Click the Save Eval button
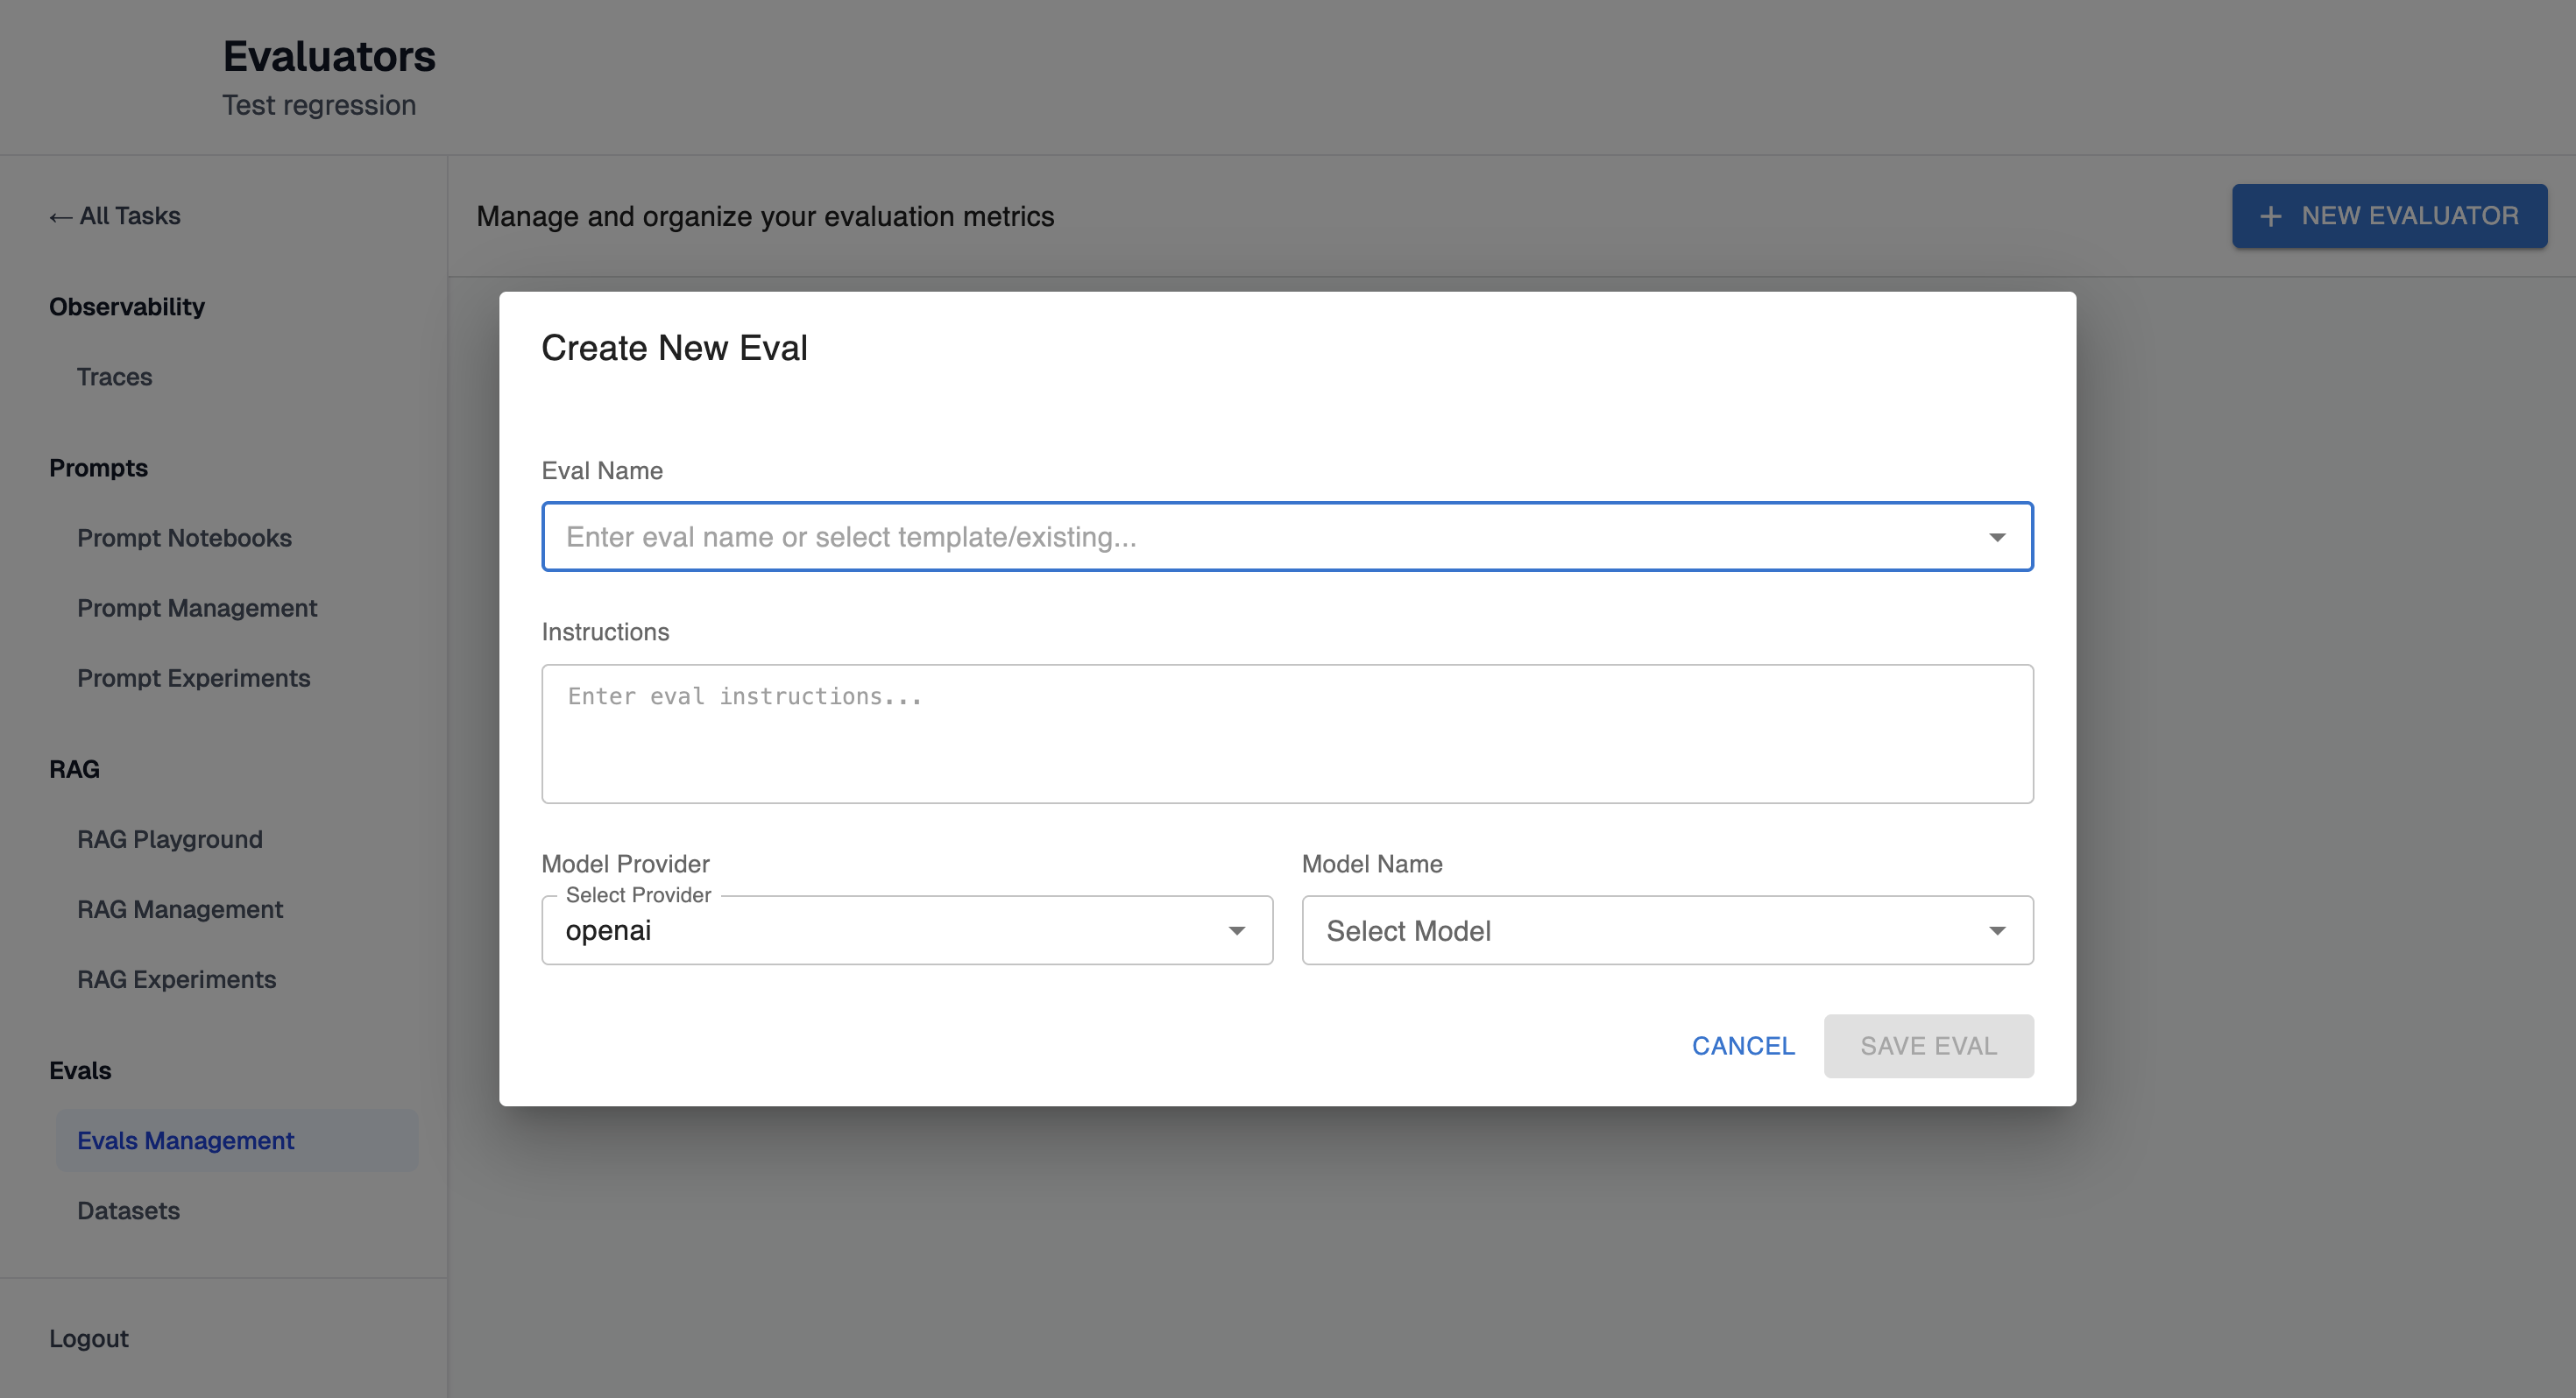Screen dimensions: 2576x1398 [1928, 1046]
